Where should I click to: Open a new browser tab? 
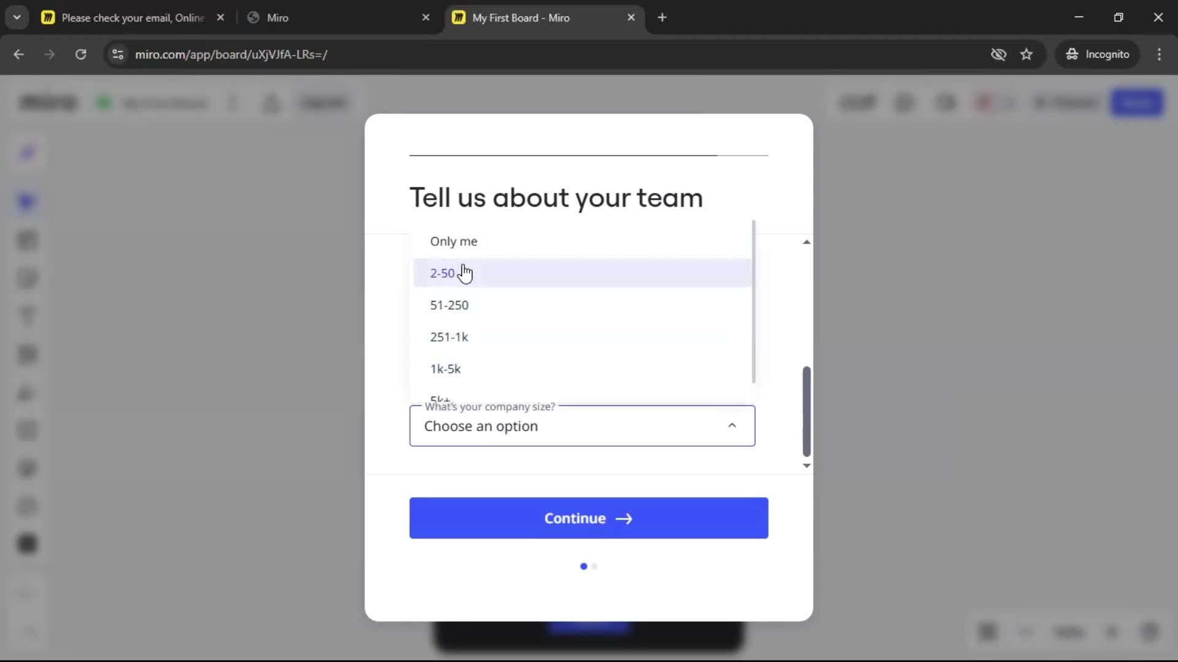tap(662, 18)
